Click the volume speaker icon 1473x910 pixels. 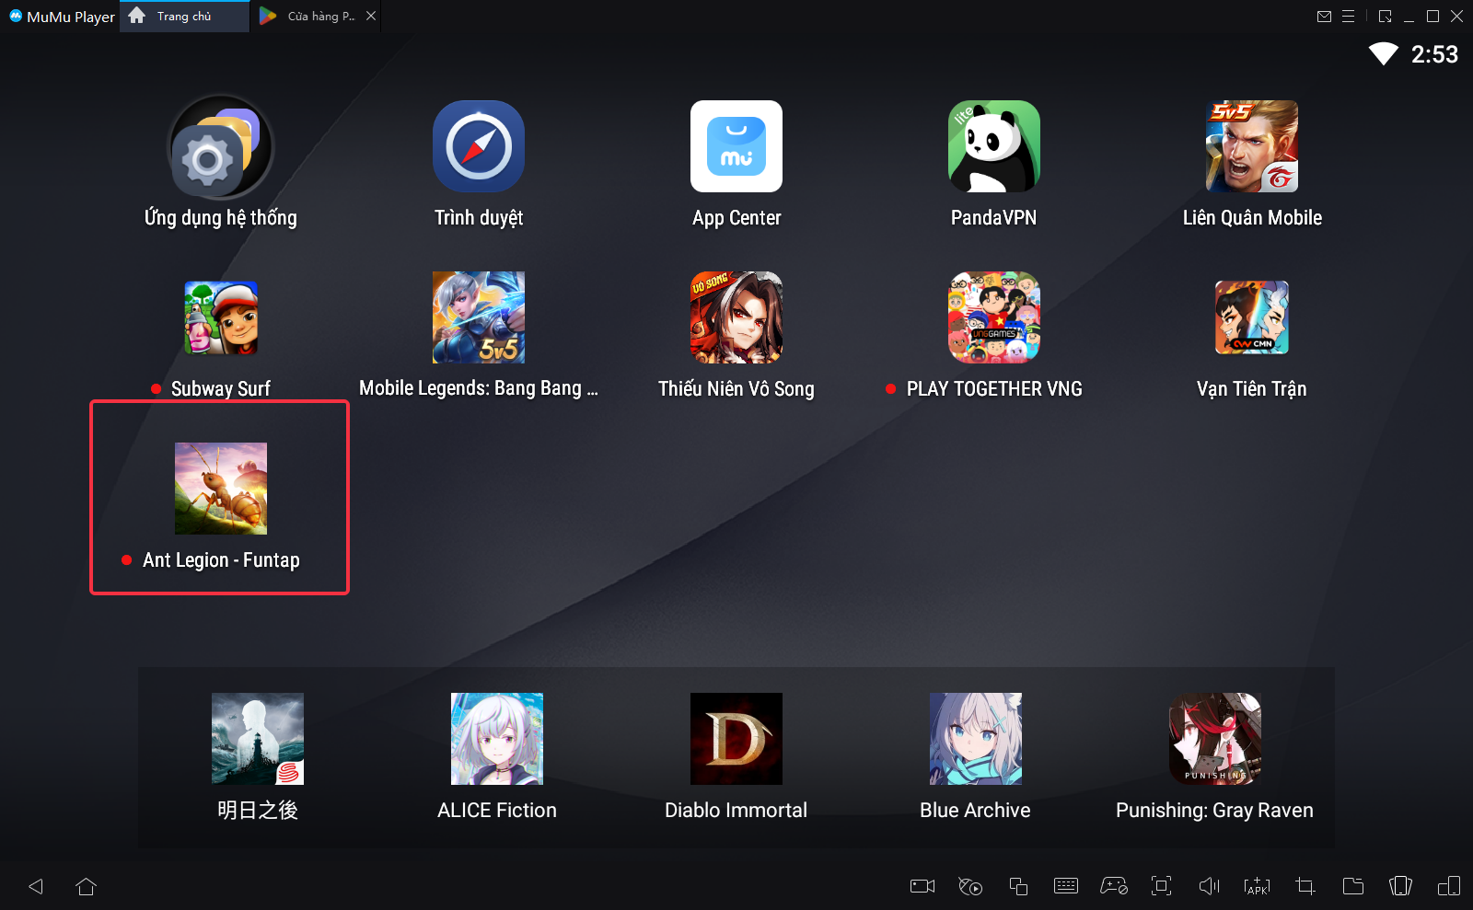tap(1209, 886)
